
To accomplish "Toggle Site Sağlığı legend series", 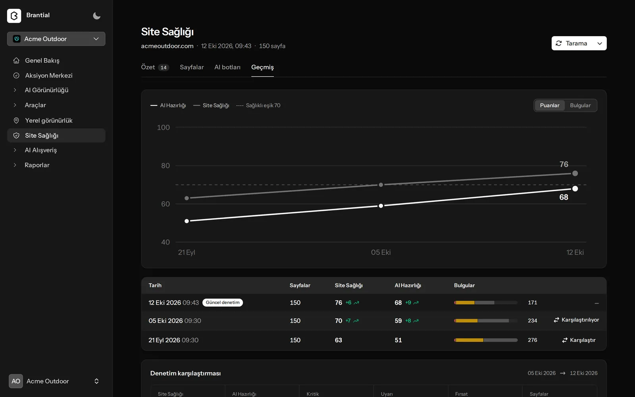I will tap(211, 105).
